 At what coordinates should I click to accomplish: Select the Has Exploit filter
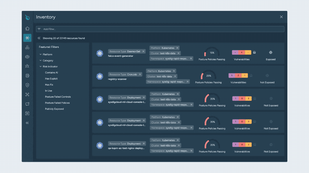tap(51, 79)
